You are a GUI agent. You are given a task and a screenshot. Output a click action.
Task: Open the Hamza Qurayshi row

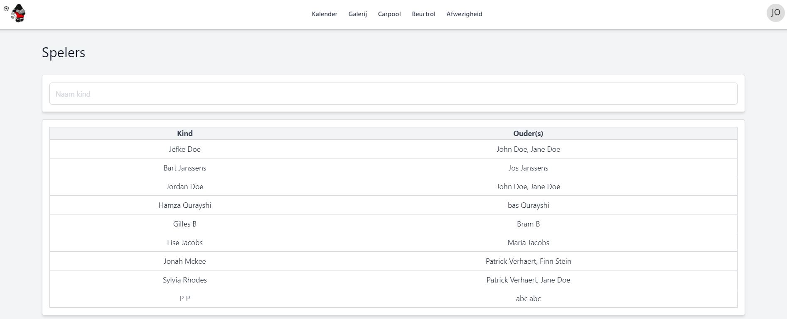[184, 205]
